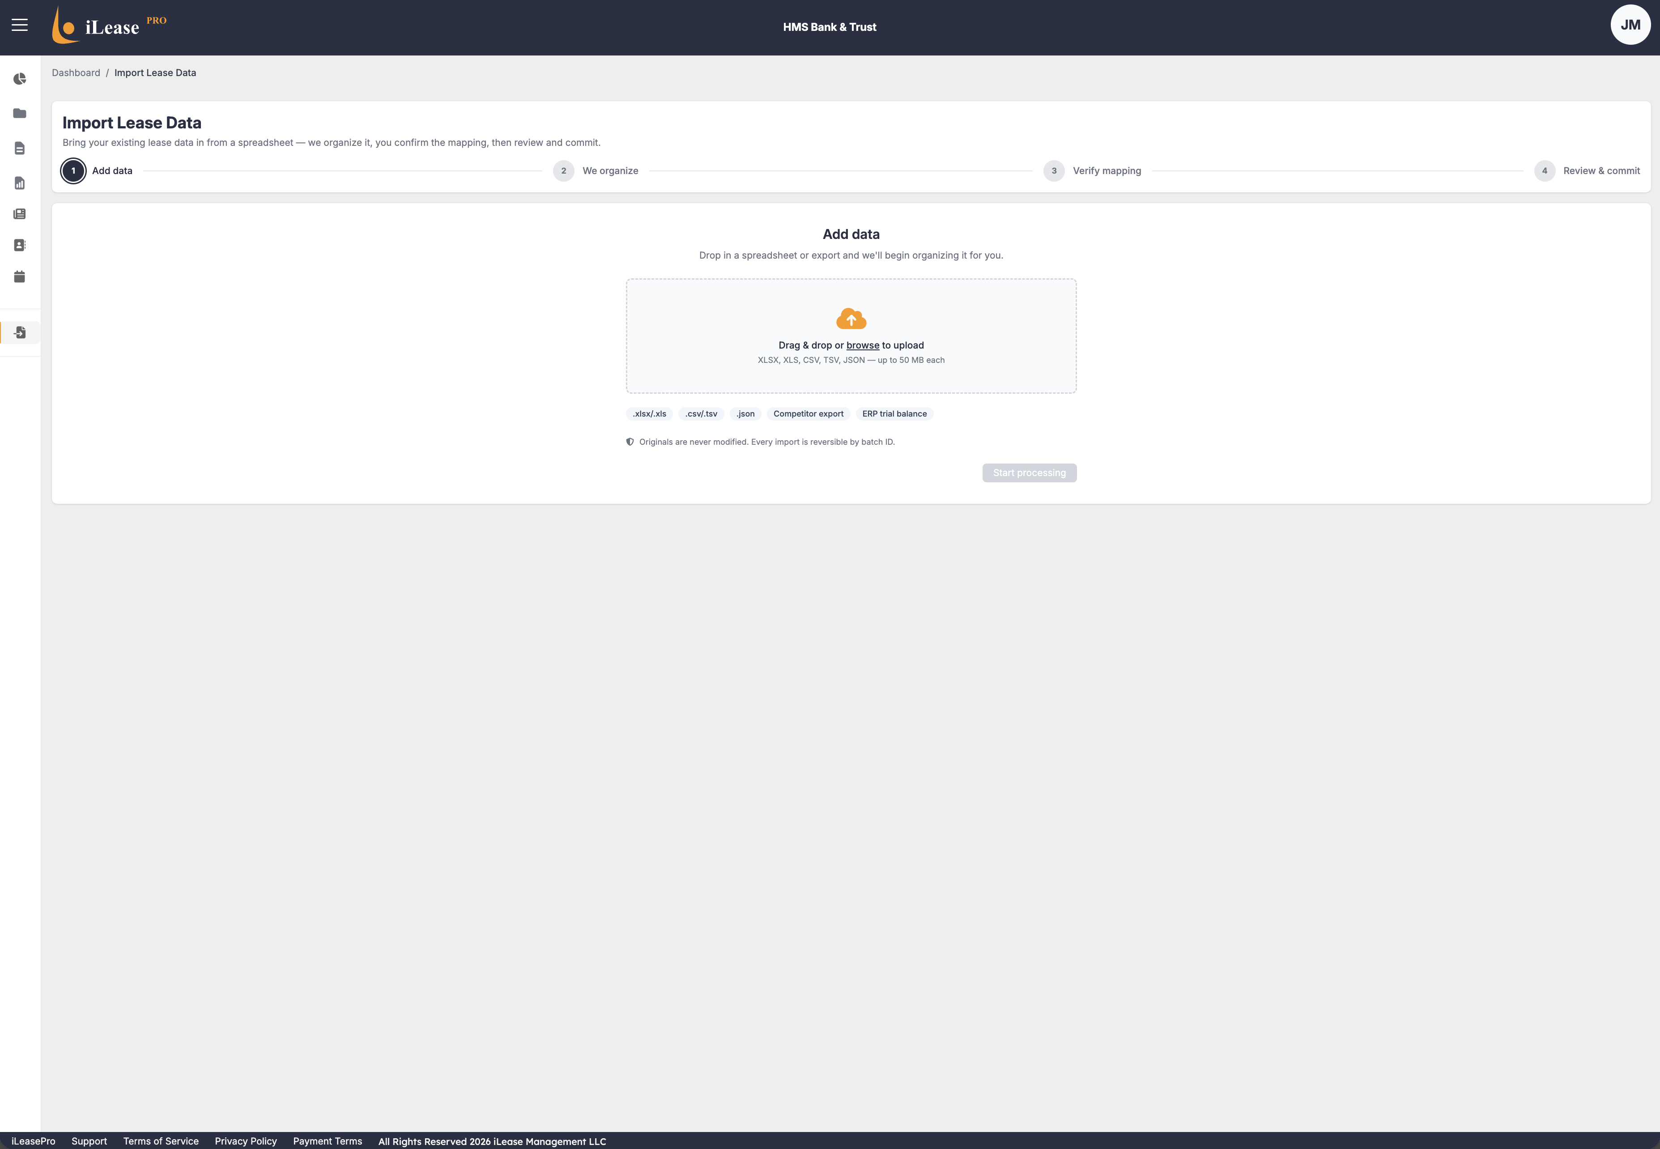
Task: Click the shield icon beside originals notice
Action: tap(630, 442)
